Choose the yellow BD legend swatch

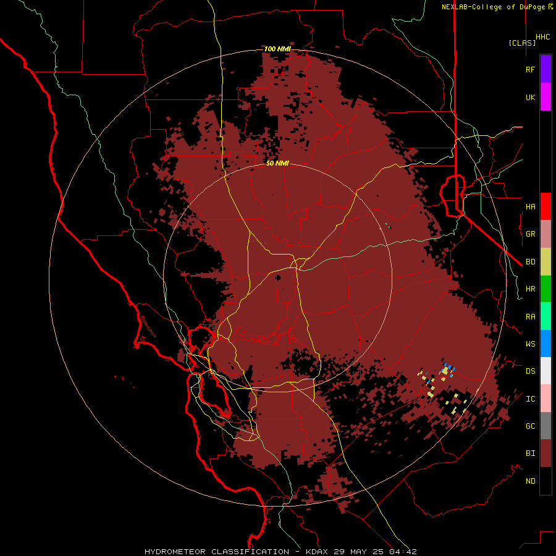tap(545, 261)
